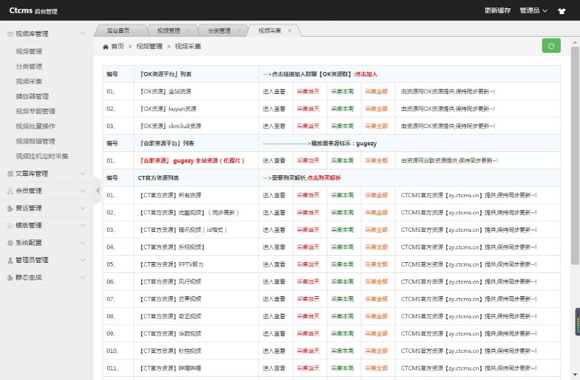Open 视频采集 in the sidebar
Image resolution: width=580 pixels, height=380 pixels.
coord(29,81)
